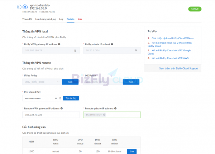Click the Thông tin VPN local heading
The height and width of the screenshot is (154, 215).
[x=35, y=31]
